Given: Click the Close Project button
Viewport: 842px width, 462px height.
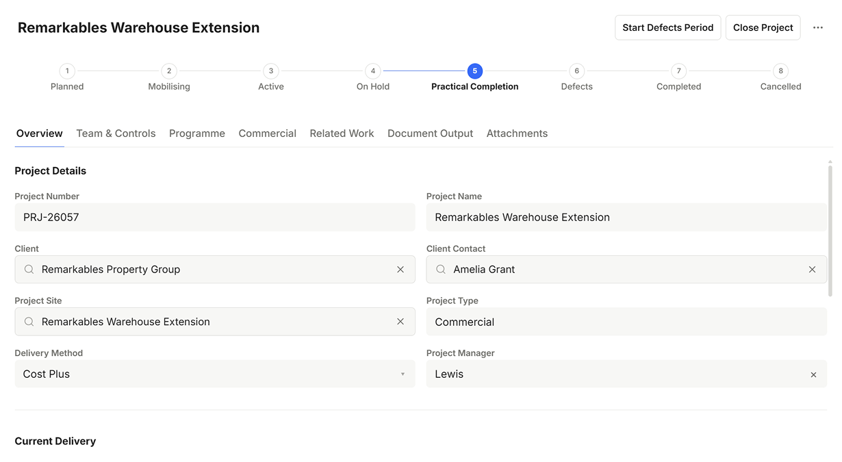Looking at the screenshot, I should [x=763, y=27].
